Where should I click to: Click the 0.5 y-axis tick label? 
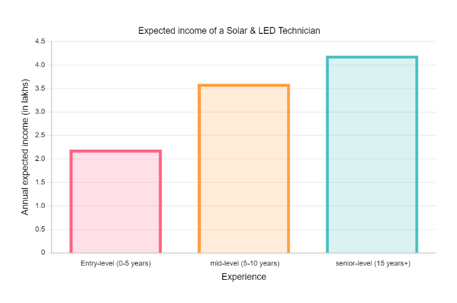pos(40,229)
